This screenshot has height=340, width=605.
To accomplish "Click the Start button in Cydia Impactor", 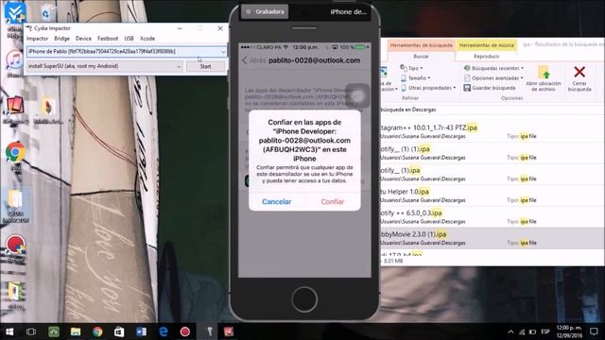I will (x=205, y=66).
